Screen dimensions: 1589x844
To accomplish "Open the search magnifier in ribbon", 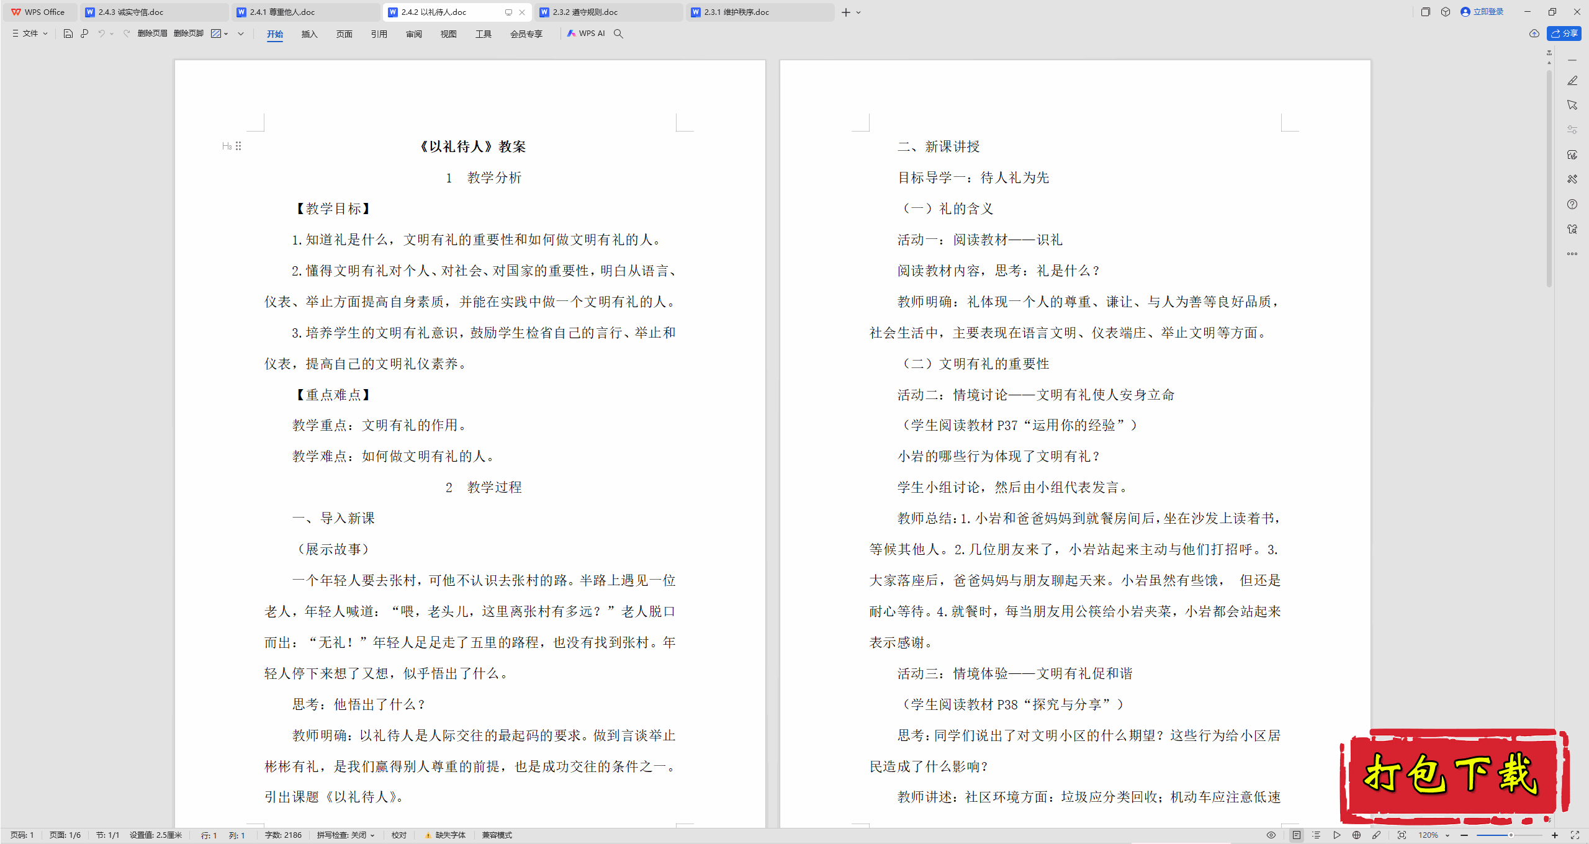I will coord(618,34).
